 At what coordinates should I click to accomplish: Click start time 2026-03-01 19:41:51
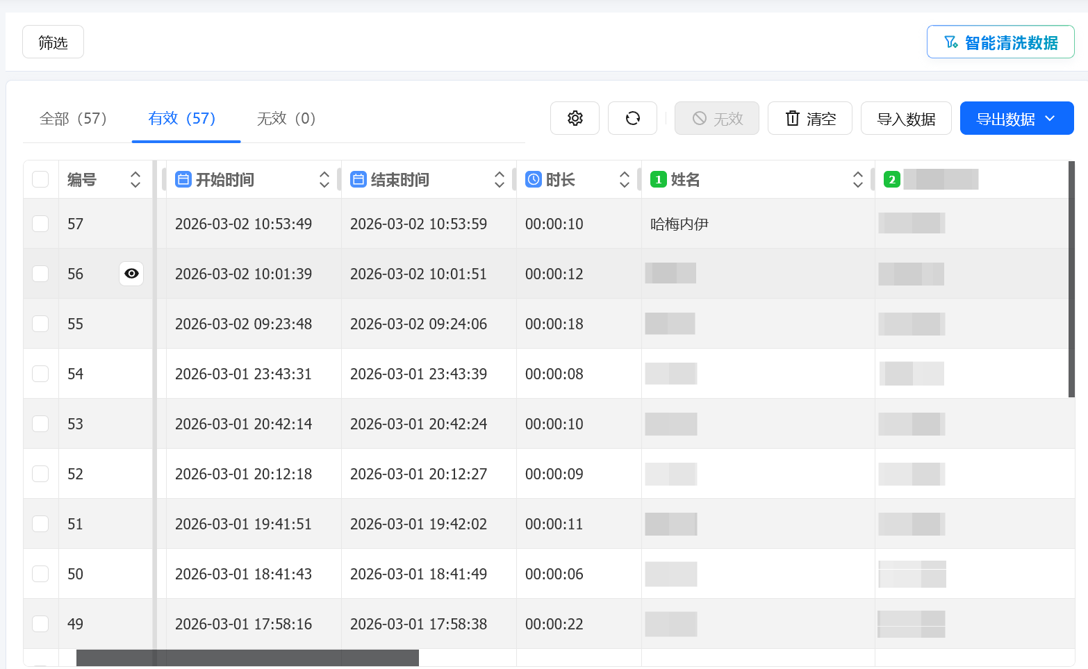(x=243, y=524)
